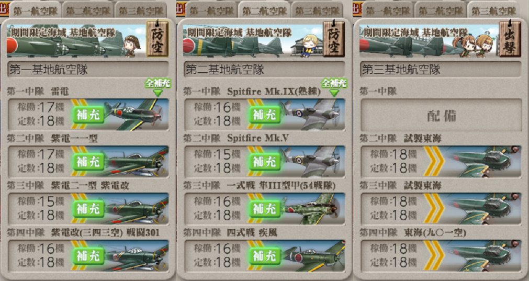Viewport: 529px width, 281px height.
Task: Toggle the 防空 tag on 第一基地航空隊
Action: pyautogui.click(x=157, y=39)
